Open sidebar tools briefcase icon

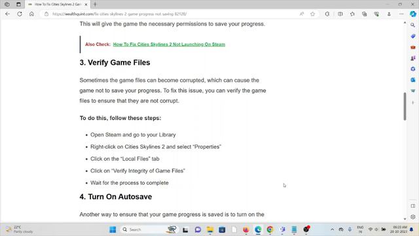[413, 47]
